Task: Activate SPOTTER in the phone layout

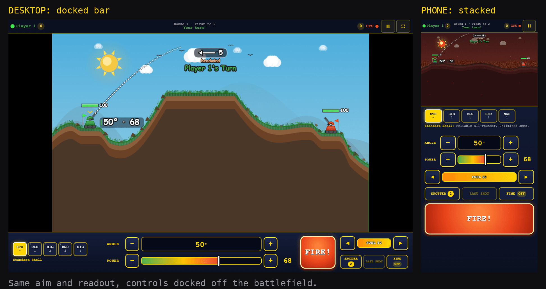Action: pos(442,194)
